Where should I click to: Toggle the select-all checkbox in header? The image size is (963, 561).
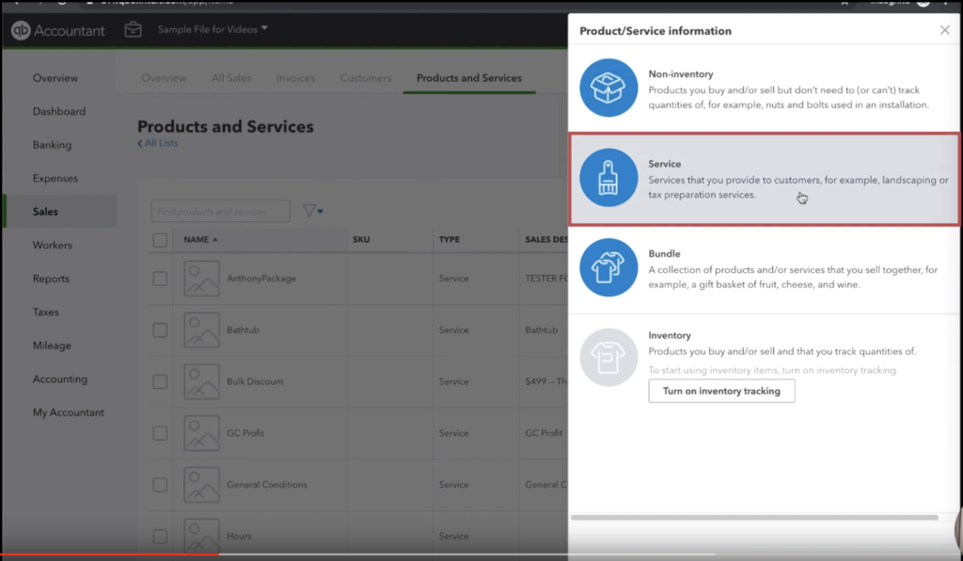coord(160,240)
